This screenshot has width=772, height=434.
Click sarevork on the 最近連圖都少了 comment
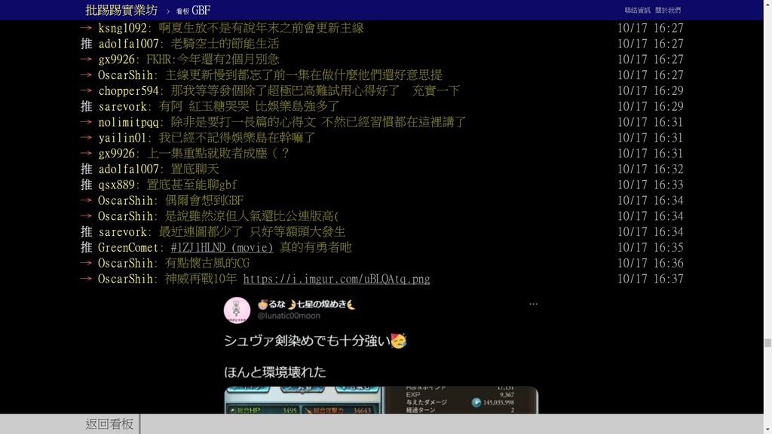(x=122, y=232)
